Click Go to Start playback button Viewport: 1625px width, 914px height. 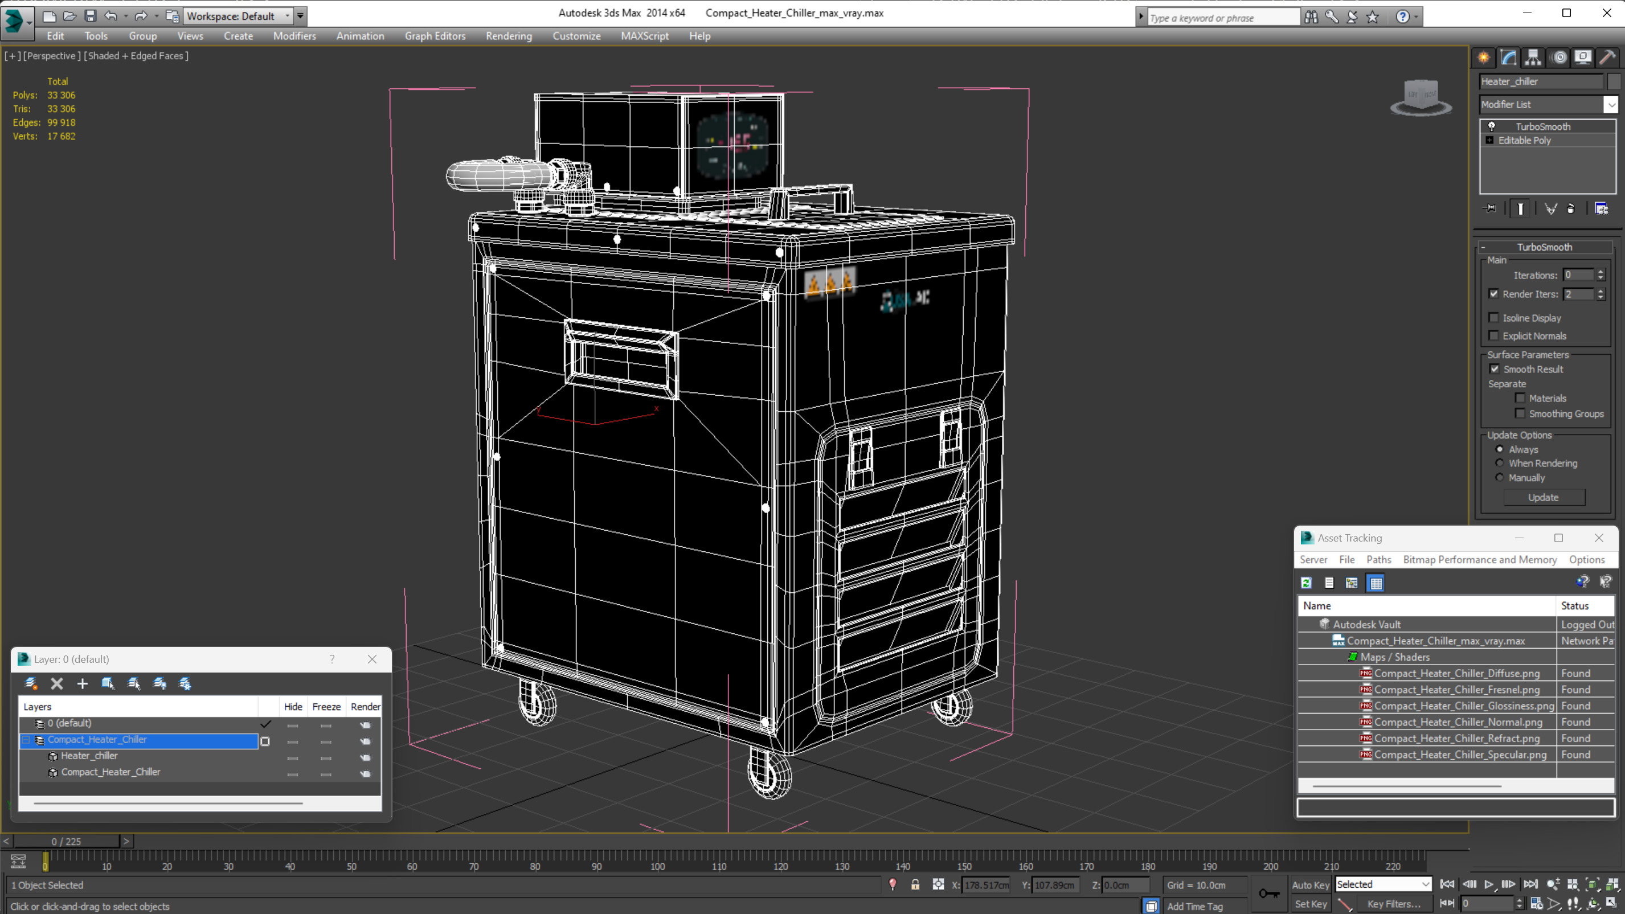(x=1447, y=884)
